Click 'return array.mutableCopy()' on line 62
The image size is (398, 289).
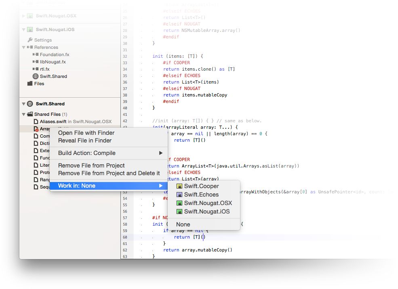(198, 250)
